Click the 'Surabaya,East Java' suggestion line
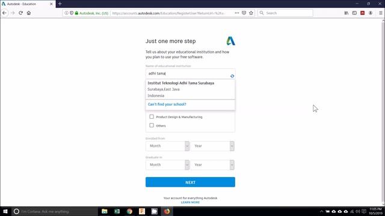 (x=164, y=89)
